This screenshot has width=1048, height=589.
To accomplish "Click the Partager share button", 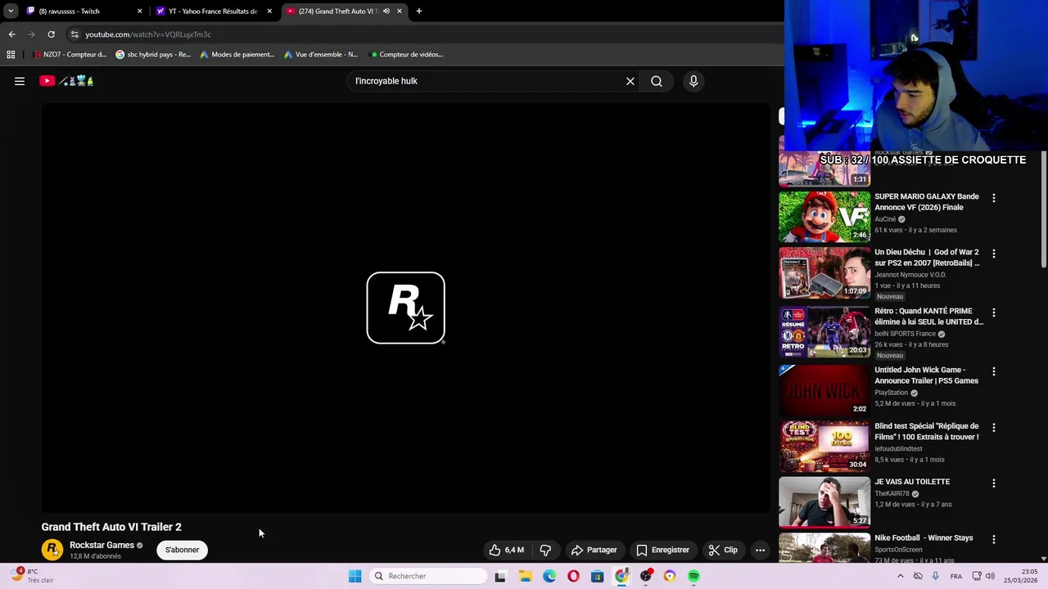I will pos(594,550).
